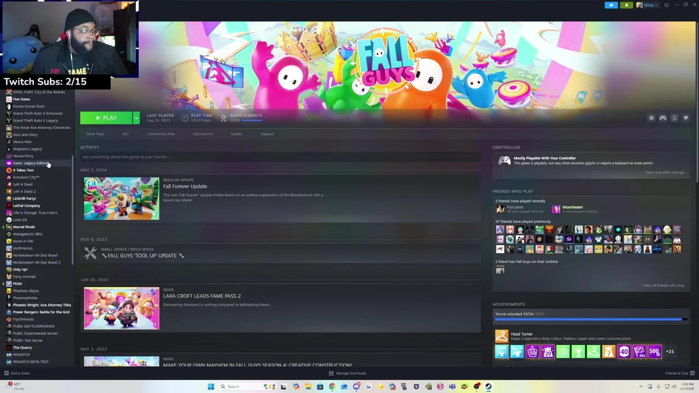The height and width of the screenshot is (393, 699).
Task: Open the Windows Start menu
Action: [x=211, y=386]
